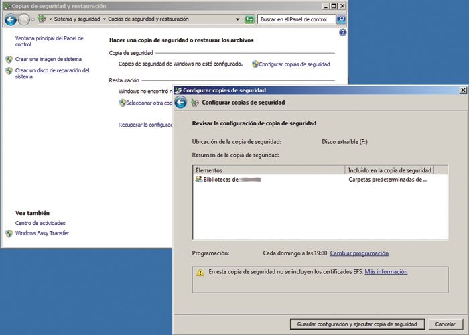Click the libraries users icon in list
This screenshot has height=335, width=469.
pyautogui.click(x=198, y=179)
